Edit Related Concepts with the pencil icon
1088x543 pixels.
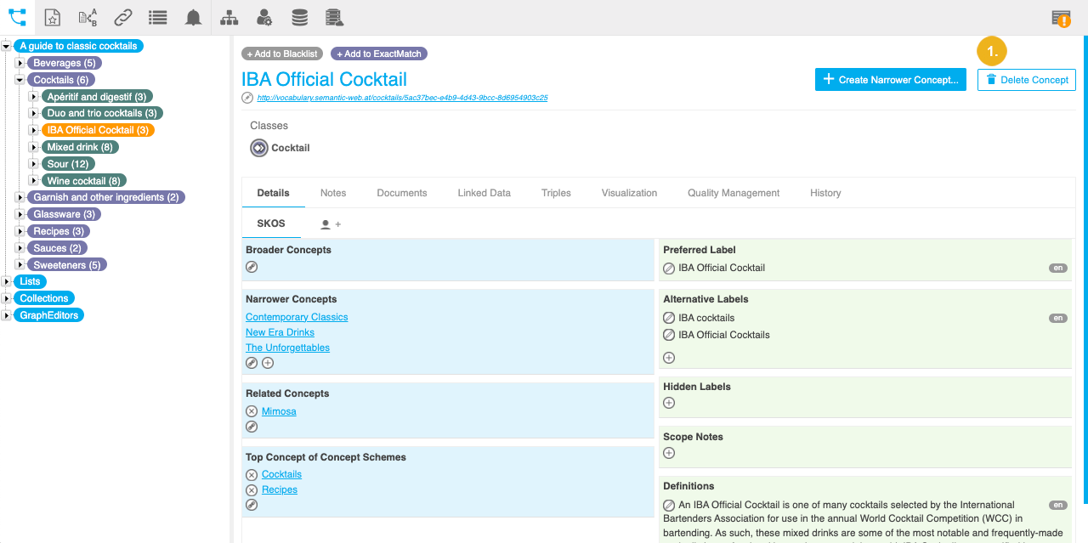point(252,427)
